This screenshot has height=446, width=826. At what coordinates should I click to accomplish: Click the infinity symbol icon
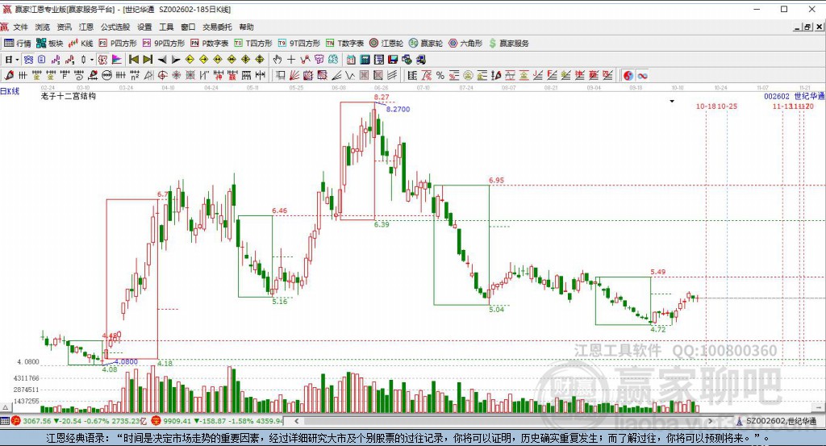coord(642,75)
